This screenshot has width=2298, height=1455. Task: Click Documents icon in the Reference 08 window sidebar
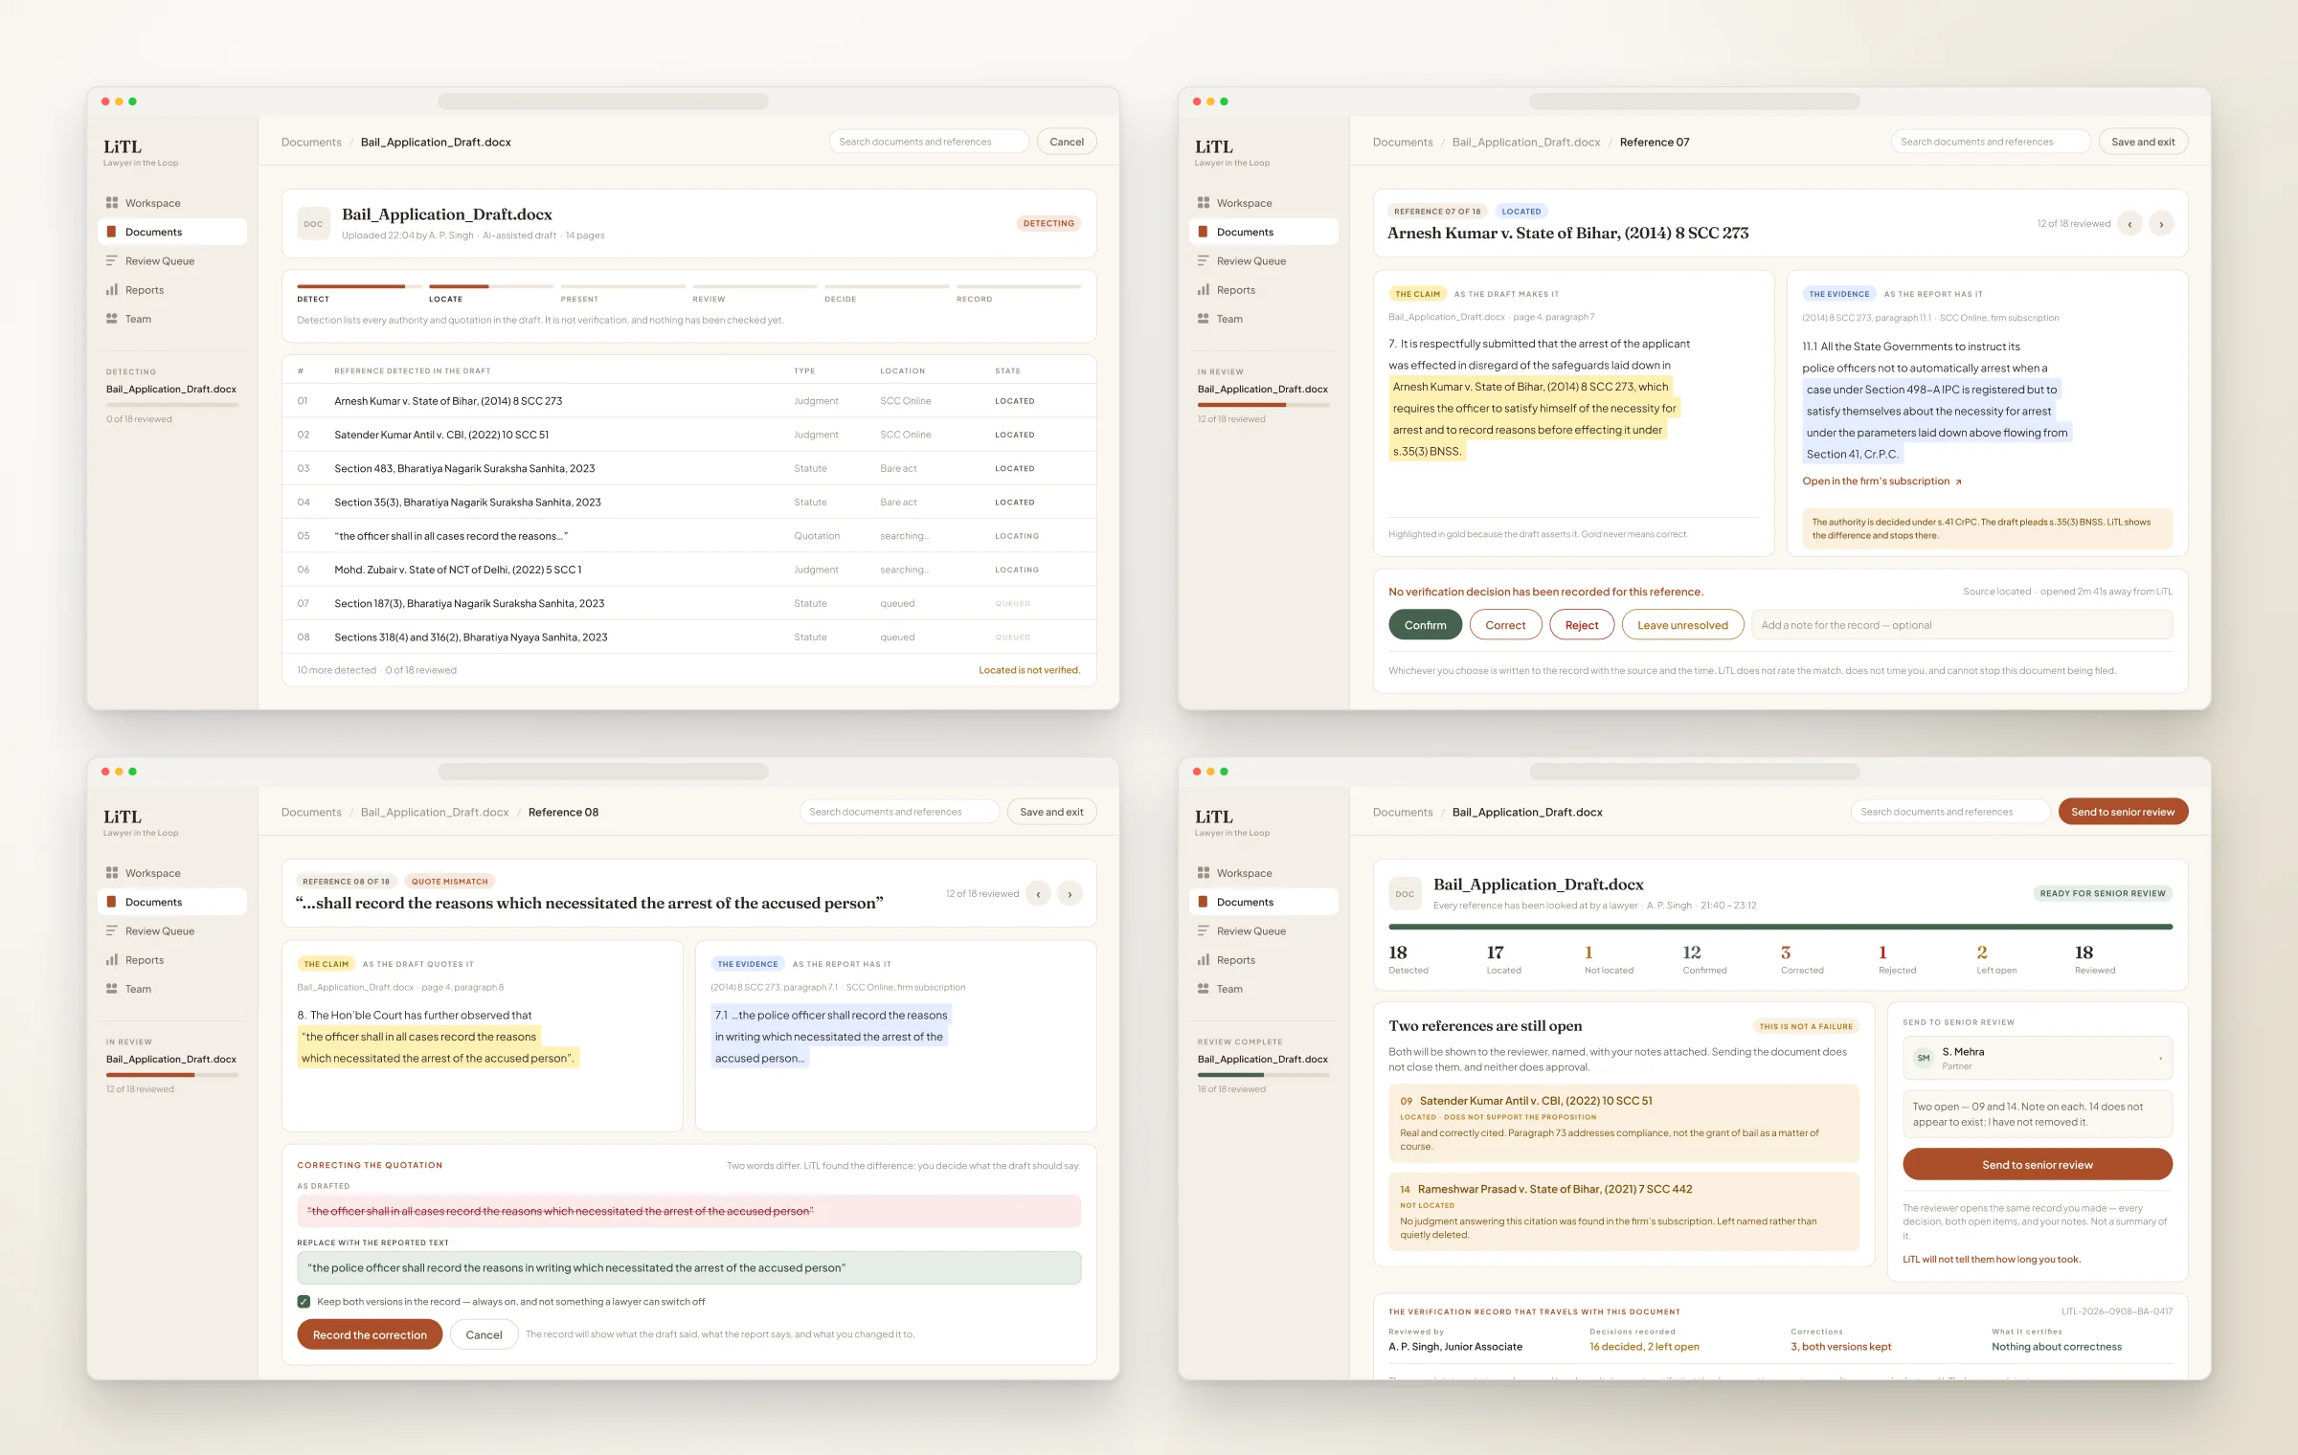coord(112,902)
